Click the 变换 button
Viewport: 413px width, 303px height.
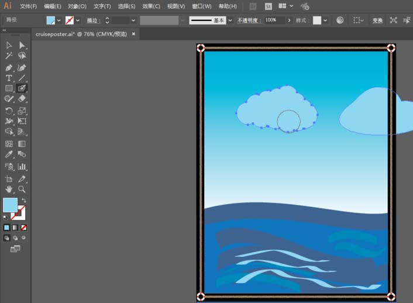click(377, 20)
